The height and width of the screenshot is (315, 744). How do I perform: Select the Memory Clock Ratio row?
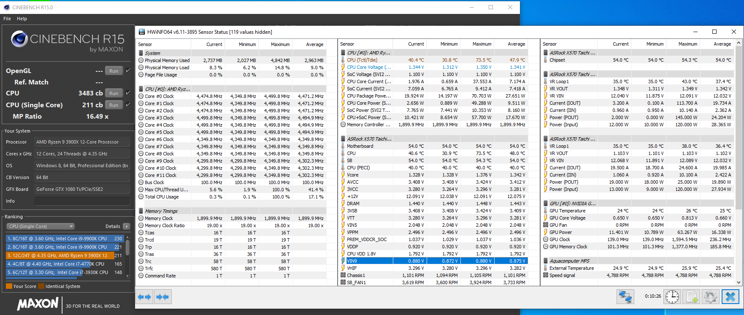[232, 225]
